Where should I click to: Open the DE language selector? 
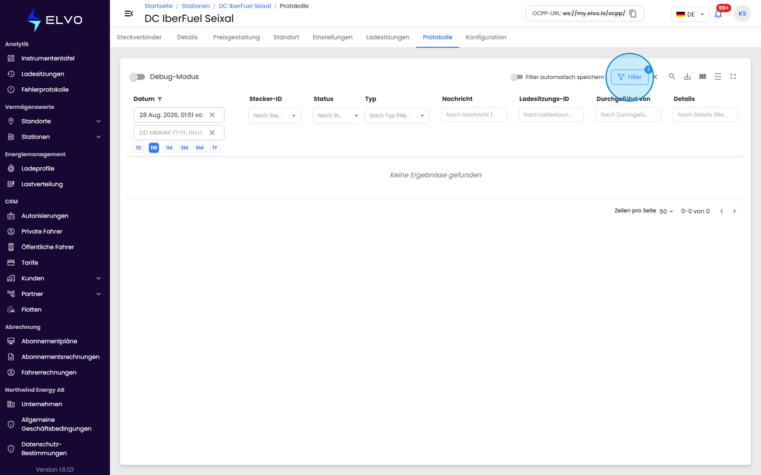(x=690, y=14)
